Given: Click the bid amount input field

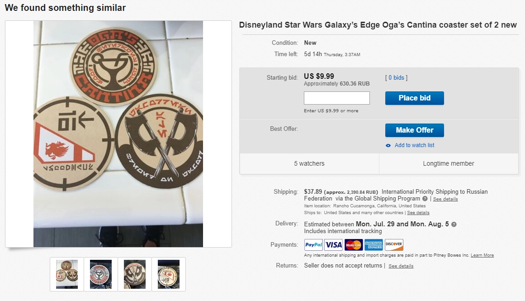Looking at the screenshot, I should [337, 98].
